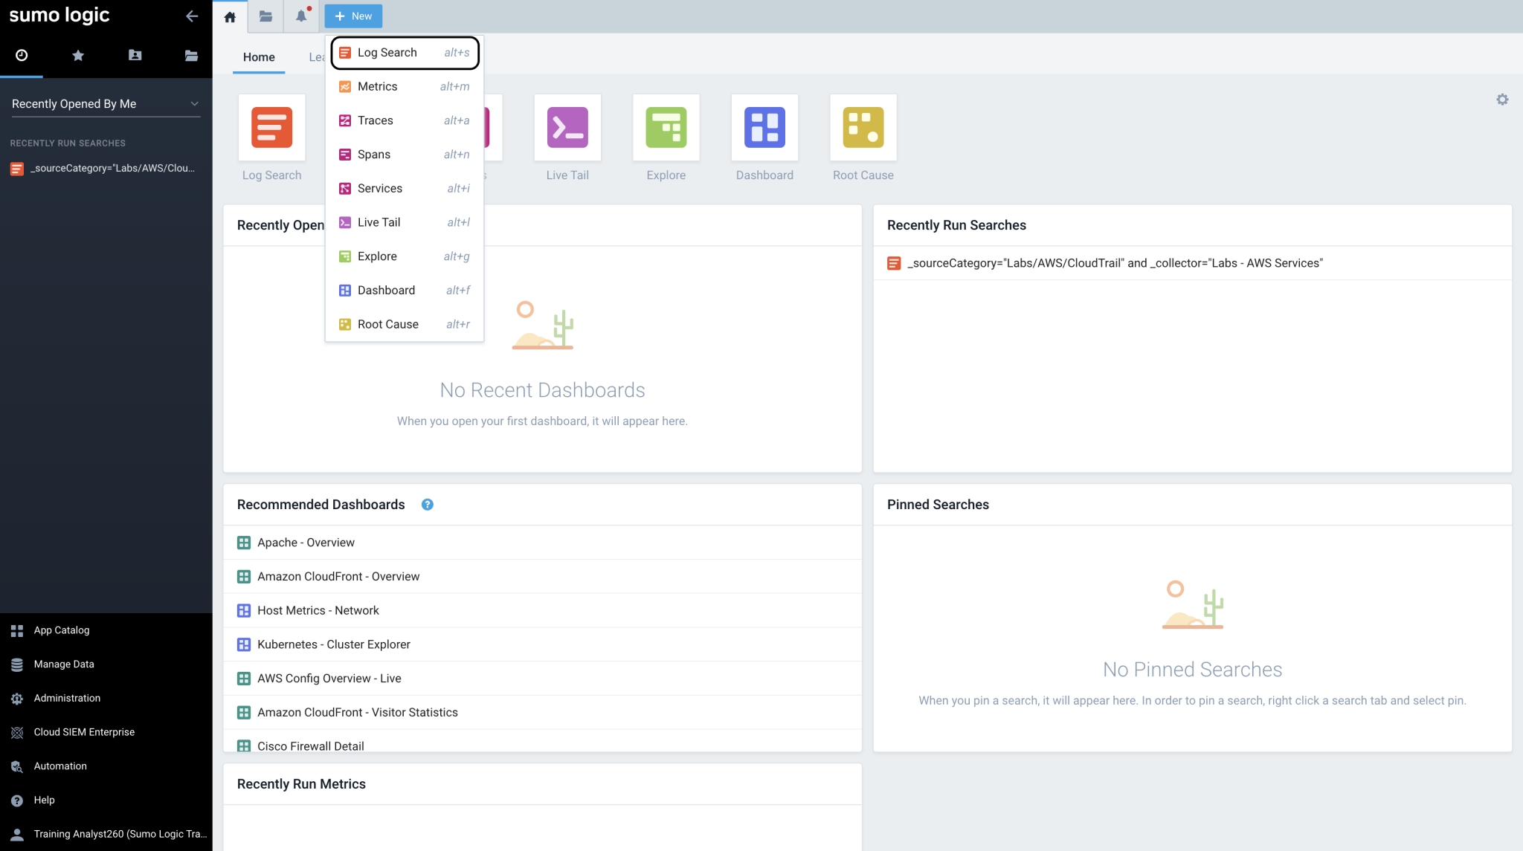Open Training Analyst260 account menu
The image size is (1523, 851).
[x=106, y=834]
